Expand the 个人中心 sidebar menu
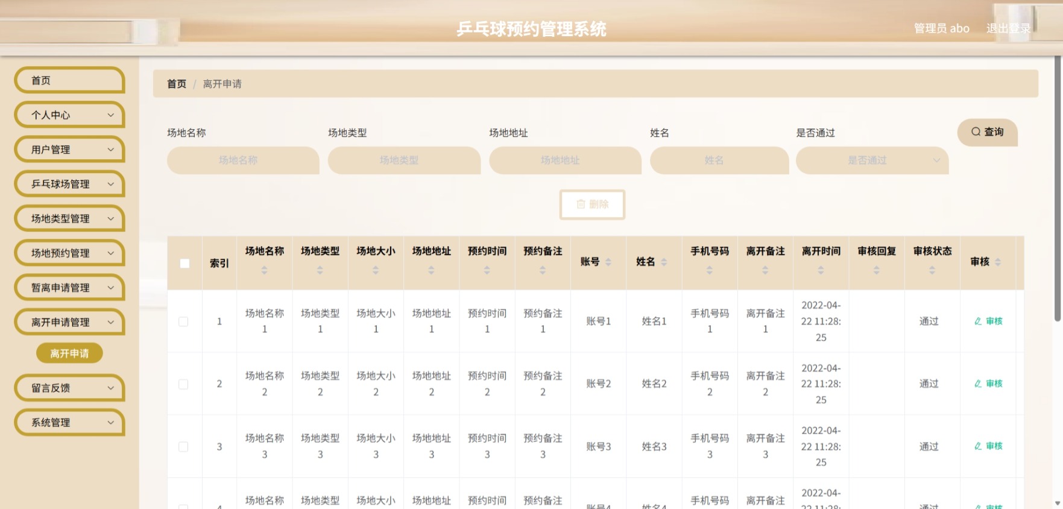Screen dimensions: 1063x509 click(x=69, y=115)
